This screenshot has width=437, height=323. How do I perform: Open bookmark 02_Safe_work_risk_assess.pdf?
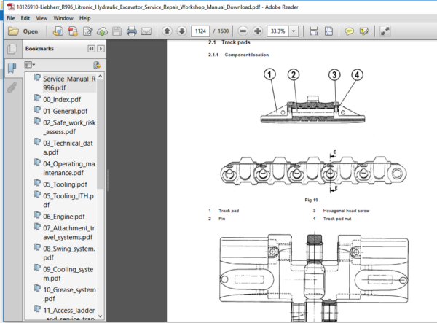69,127
